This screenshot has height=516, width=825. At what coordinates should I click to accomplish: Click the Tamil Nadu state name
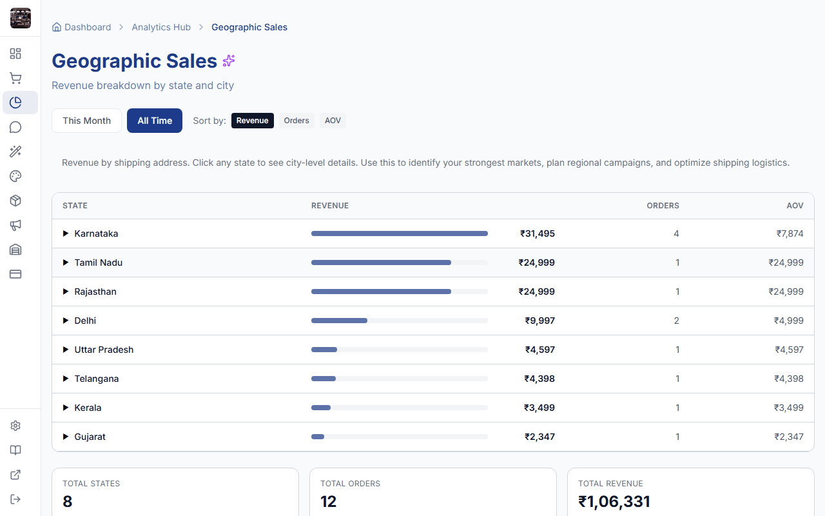click(x=99, y=263)
